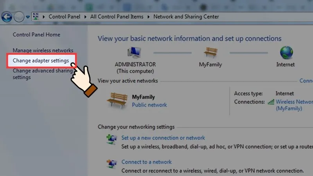The image size is (313, 176).
Task: Click Change adapter settings
Action: point(41,61)
